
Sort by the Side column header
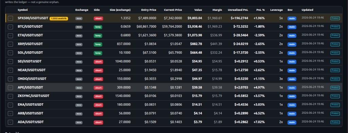(97, 10)
